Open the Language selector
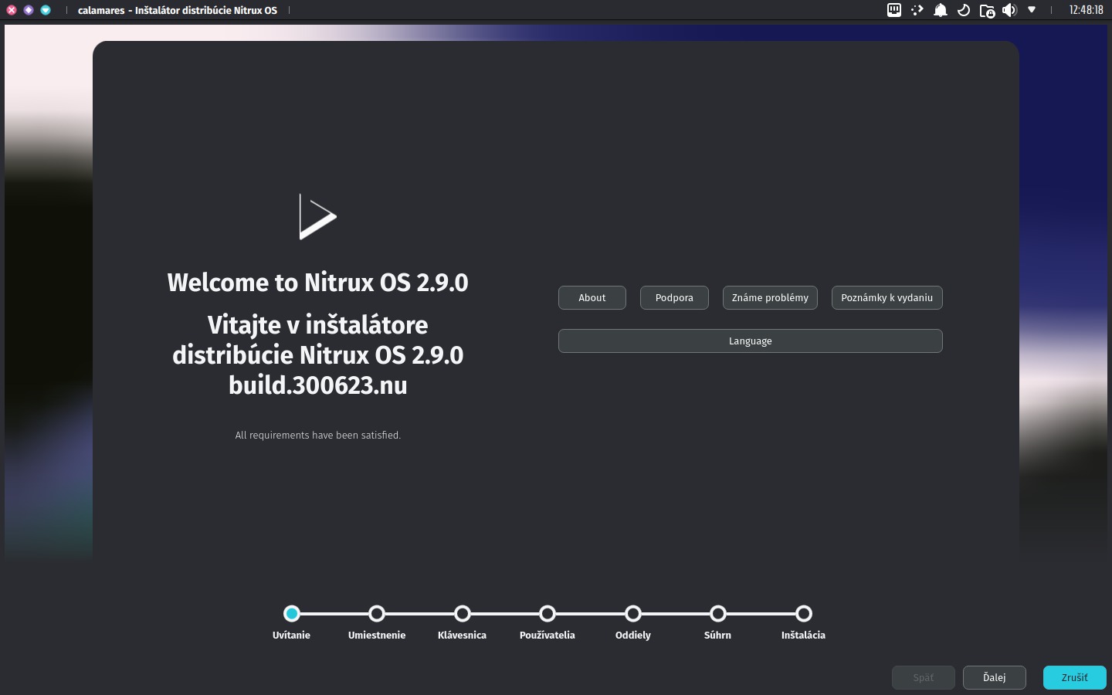Screen dimensions: 1112x695 [750, 341]
